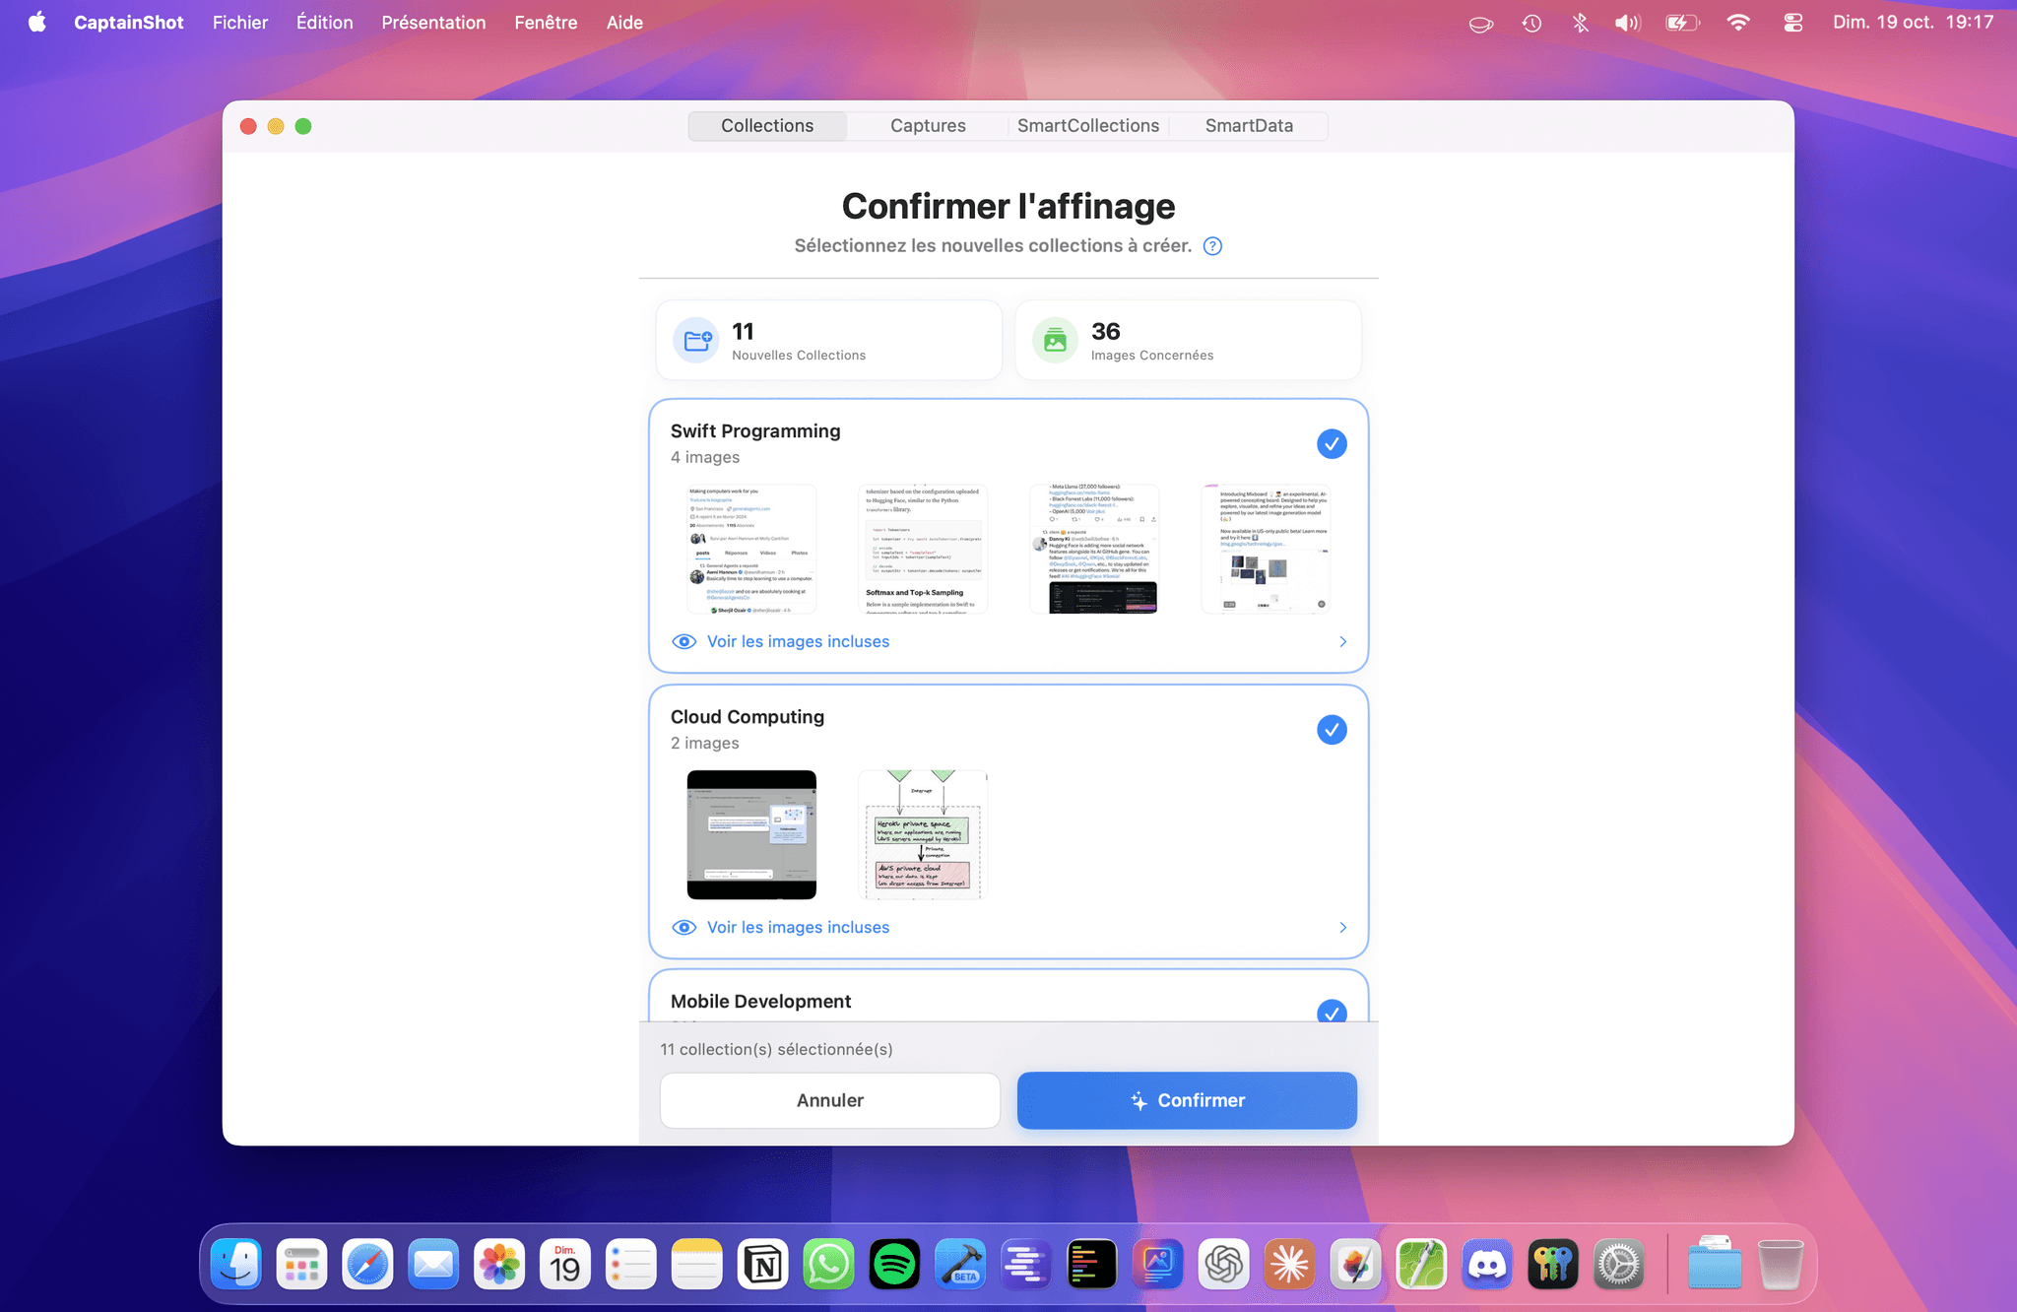Screen dimensions: 2017x1312
Task: Click the Annuler button
Action: (x=829, y=1100)
